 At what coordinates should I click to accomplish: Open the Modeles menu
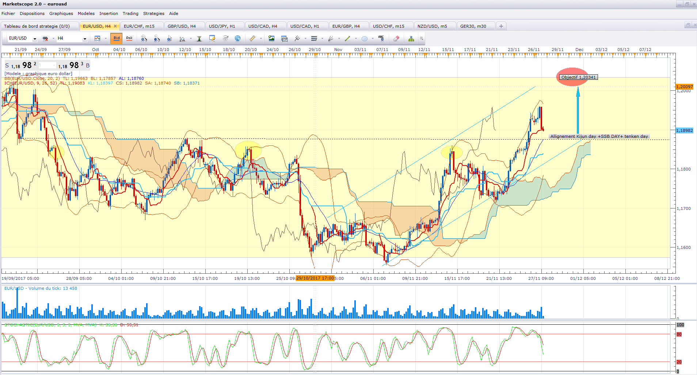pos(86,13)
